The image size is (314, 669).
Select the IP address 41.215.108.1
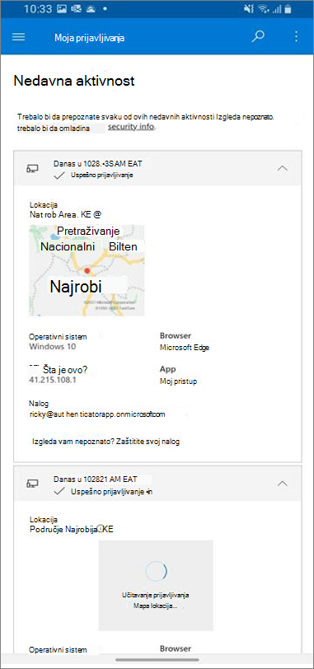click(53, 380)
